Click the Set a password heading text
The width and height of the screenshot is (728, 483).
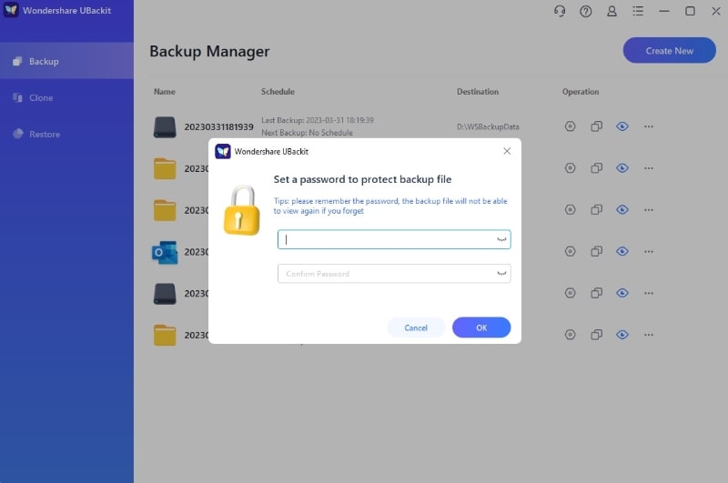coord(362,179)
